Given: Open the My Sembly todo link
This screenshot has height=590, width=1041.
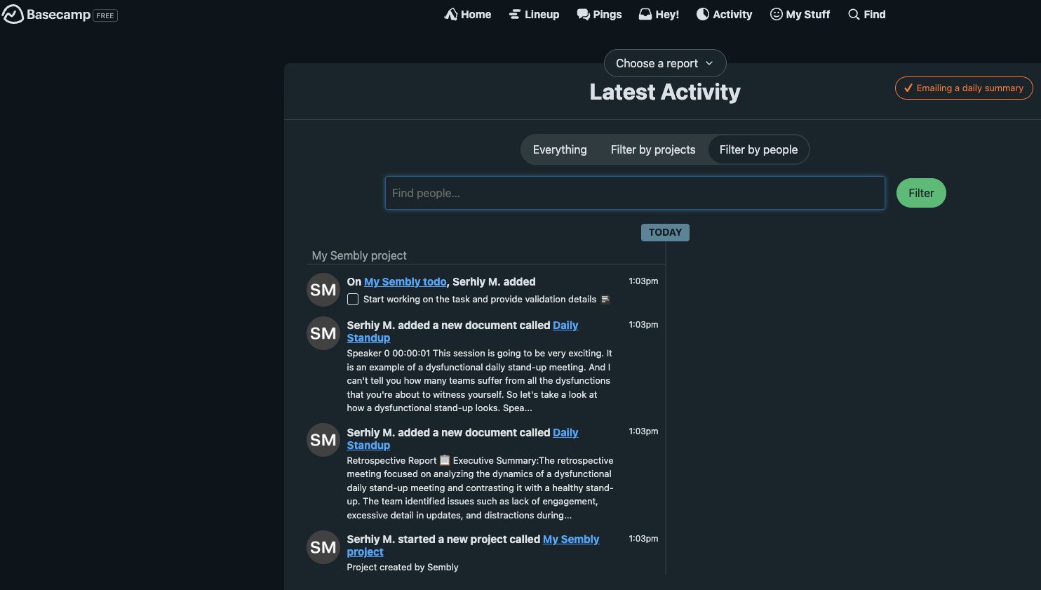Looking at the screenshot, I should pyautogui.click(x=405, y=281).
